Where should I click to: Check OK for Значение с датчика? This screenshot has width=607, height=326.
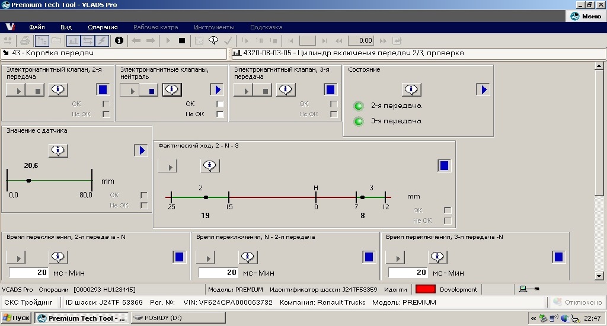tap(144, 195)
